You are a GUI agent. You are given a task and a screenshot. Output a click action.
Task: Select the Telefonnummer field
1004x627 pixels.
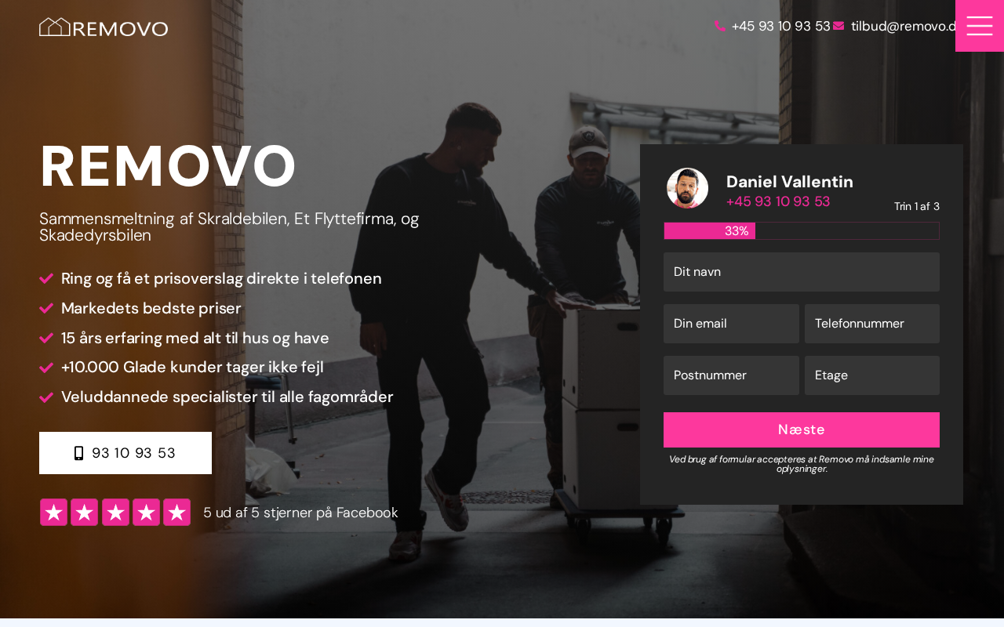(x=872, y=324)
